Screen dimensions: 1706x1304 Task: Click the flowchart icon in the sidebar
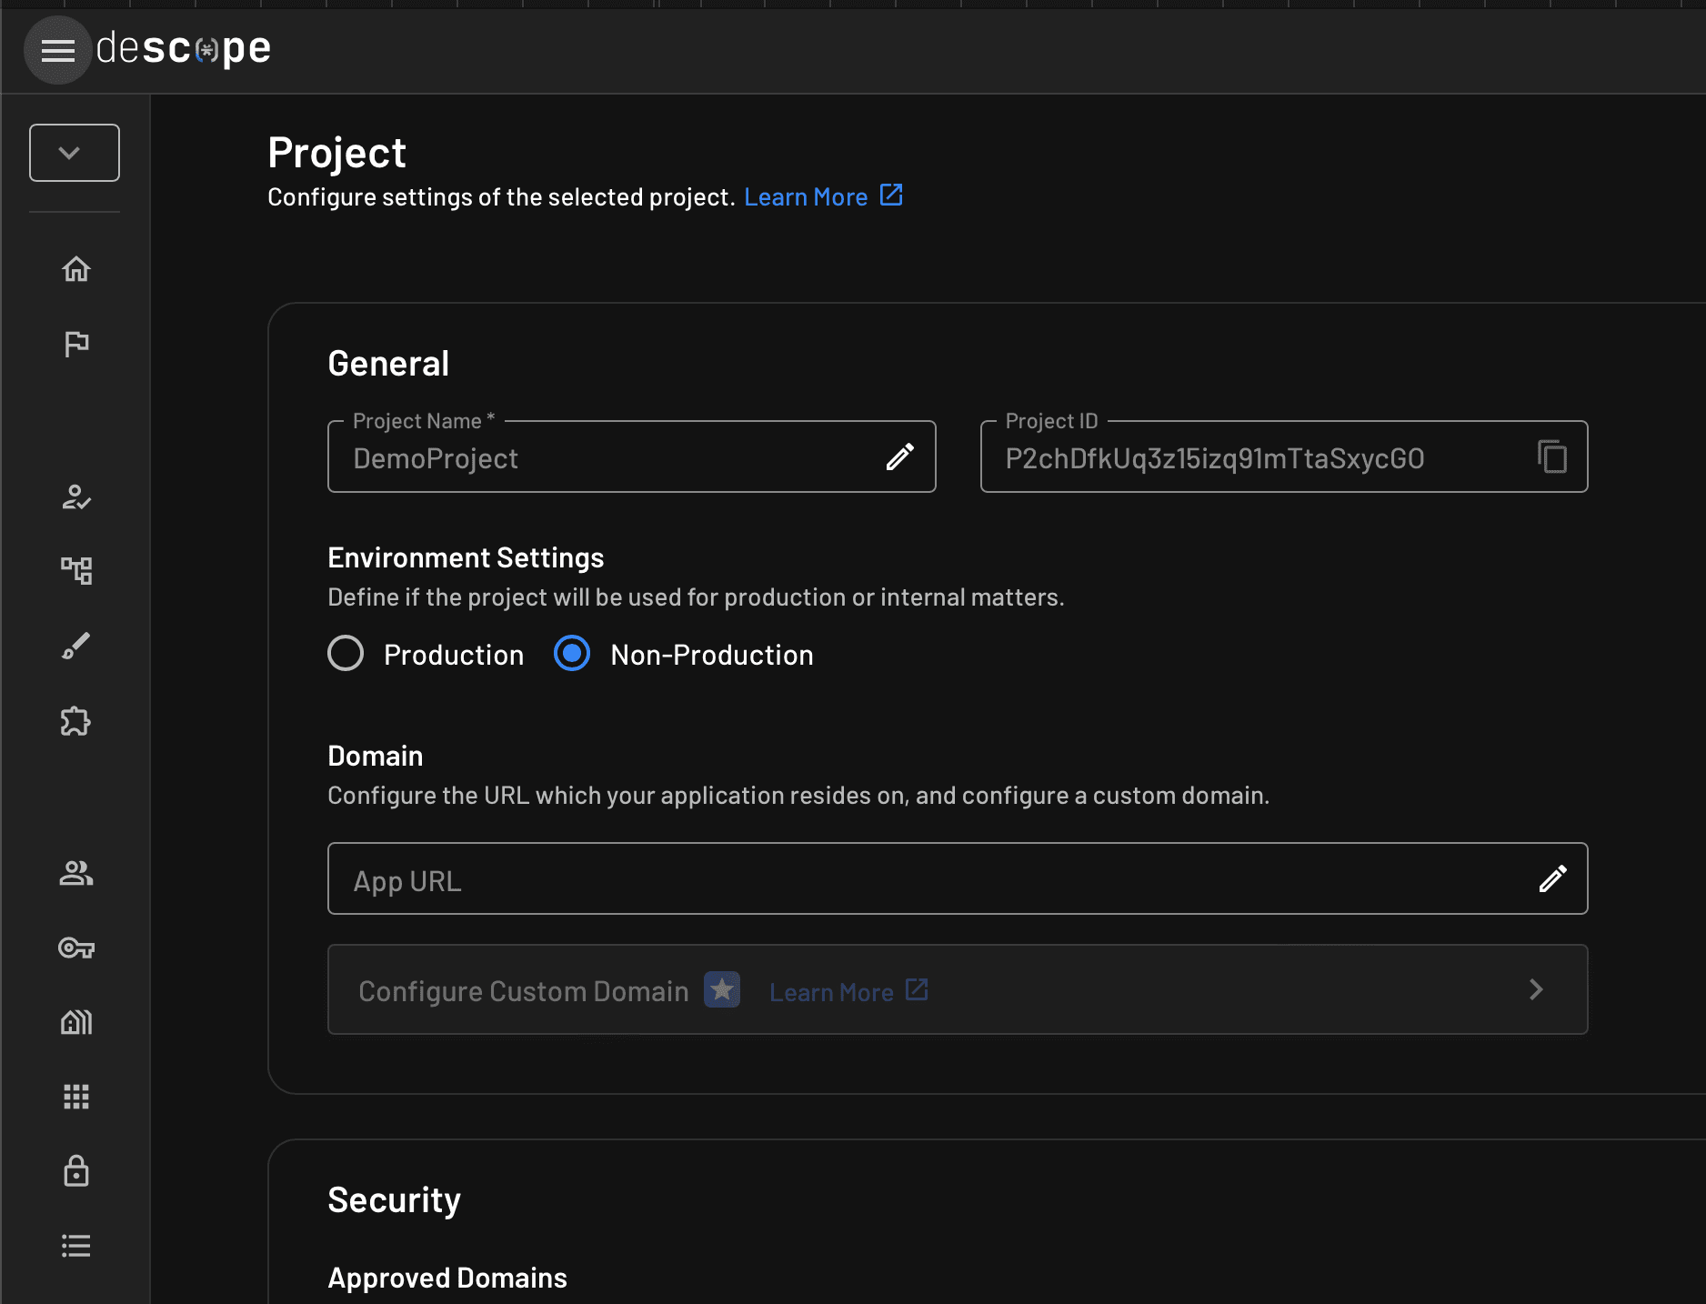point(75,571)
